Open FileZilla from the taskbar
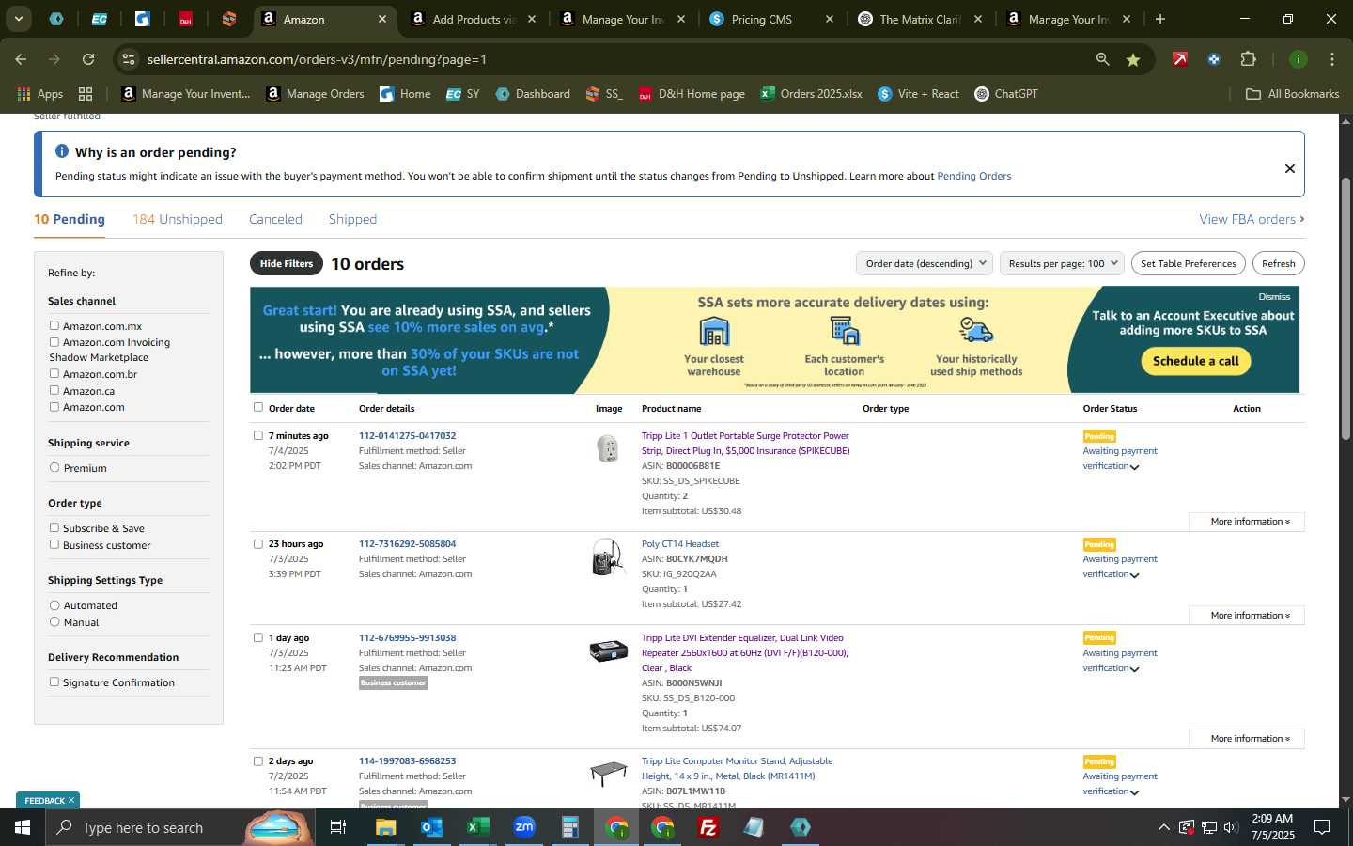1353x846 pixels. [708, 827]
